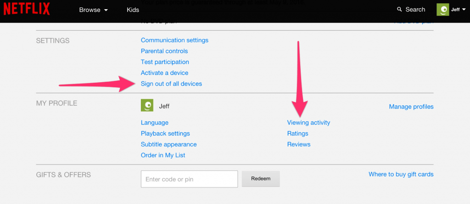Select Test participation link
470x204 pixels.
(165, 62)
